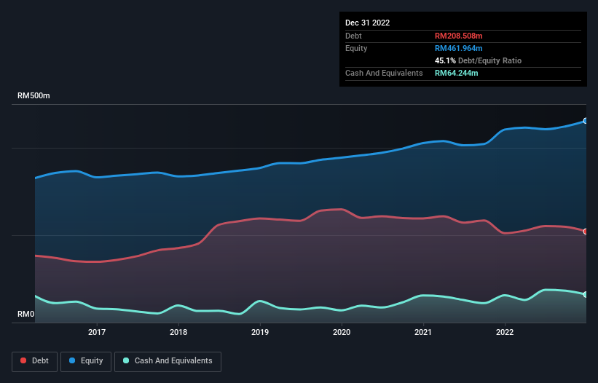598x383 pixels.
Task: Click Cash And Equivalents label in tooltip
Action: click(x=384, y=73)
